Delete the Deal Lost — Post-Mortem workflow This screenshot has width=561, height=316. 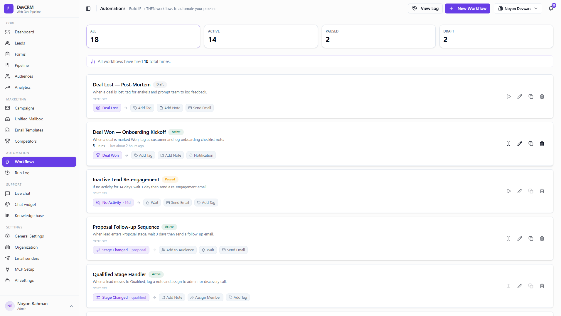click(x=542, y=96)
